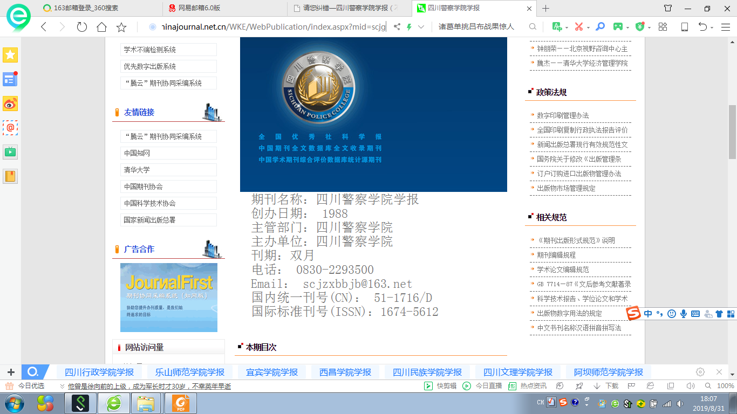Viewport: 737px width, 414px height.
Task: Click the undo closed tab arrow icon
Action: (703, 26)
